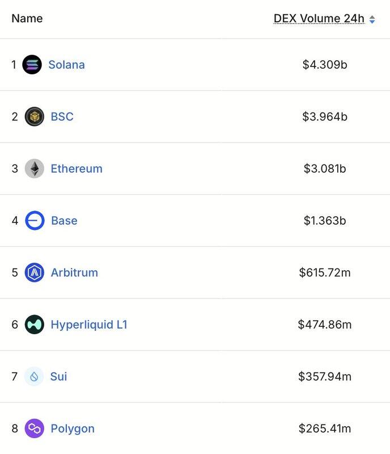Toggle sort arrows beside DEX Volume 24h
The image size is (390, 454).
[x=372, y=19]
